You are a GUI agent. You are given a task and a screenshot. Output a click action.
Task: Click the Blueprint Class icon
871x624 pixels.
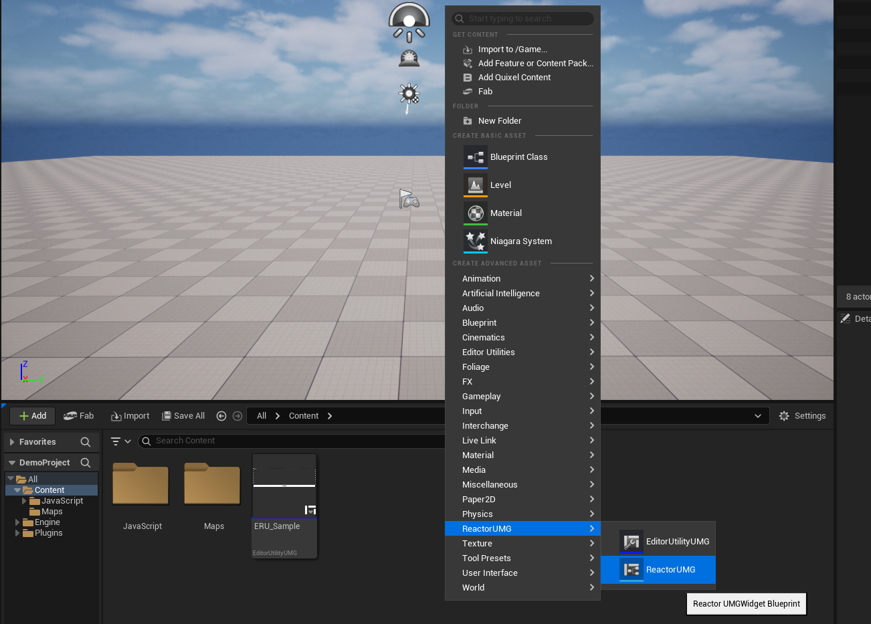pyautogui.click(x=476, y=157)
